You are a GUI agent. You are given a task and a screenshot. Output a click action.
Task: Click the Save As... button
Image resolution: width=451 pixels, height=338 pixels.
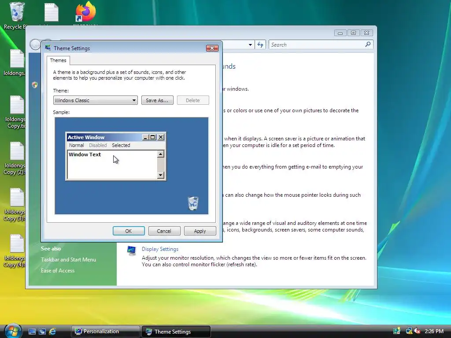[x=157, y=100]
